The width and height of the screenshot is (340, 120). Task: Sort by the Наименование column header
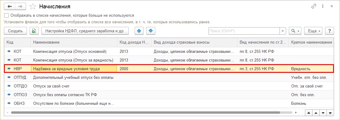pyautogui.click(x=74, y=42)
